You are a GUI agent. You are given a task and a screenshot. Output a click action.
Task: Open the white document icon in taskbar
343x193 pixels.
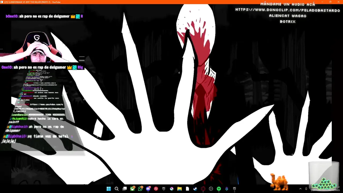187,189
